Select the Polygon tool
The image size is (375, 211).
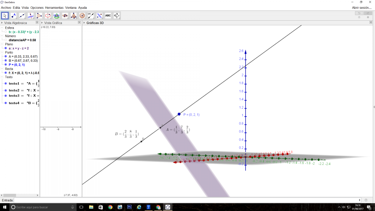coord(39,15)
